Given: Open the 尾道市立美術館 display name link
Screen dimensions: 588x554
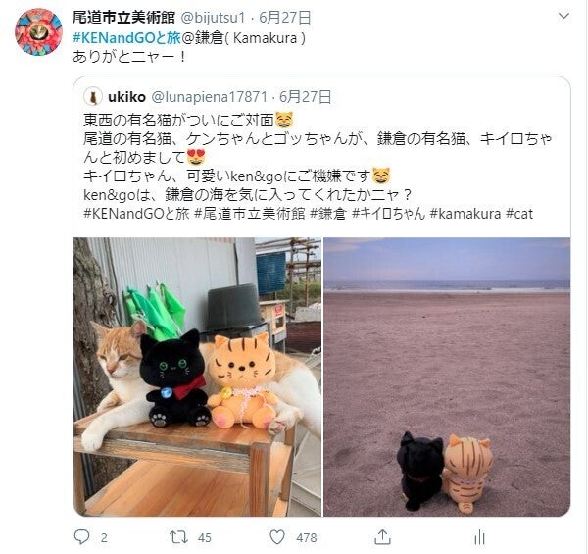Looking at the screenshot, I should click(x=123, y=18).
